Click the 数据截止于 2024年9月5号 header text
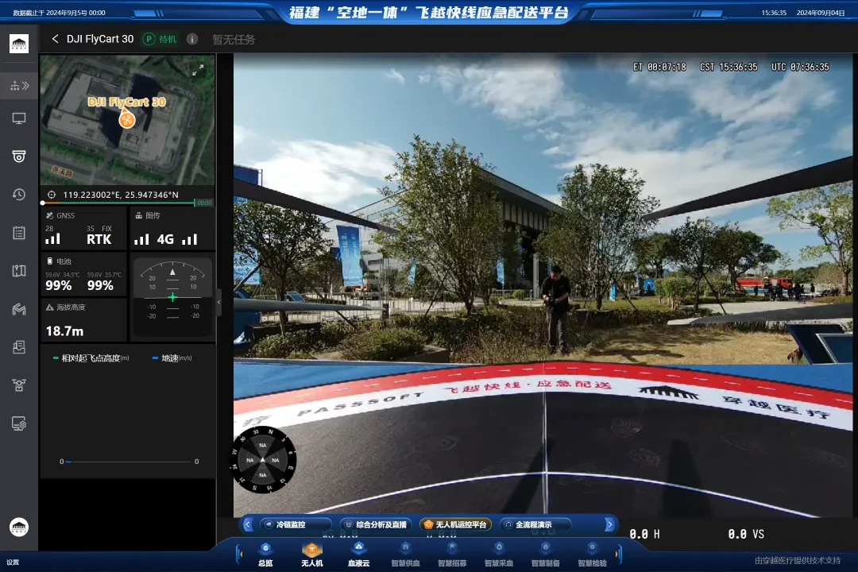 pos(59,13)
